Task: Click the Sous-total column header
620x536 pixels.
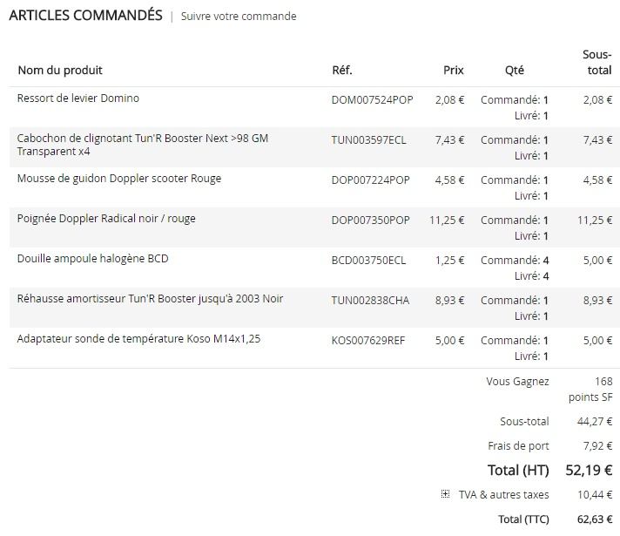Action: pos(596,63)
